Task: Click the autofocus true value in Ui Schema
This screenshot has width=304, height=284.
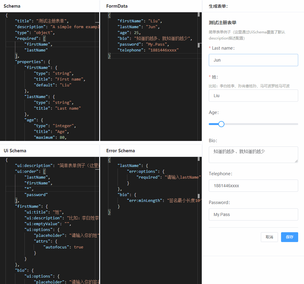Action: point(78,247)
